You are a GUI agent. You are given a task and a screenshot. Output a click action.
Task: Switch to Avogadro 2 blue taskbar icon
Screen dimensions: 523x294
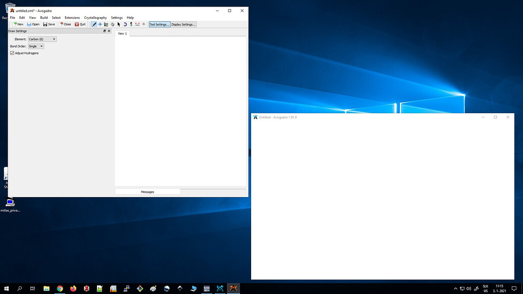pos(220,288)
